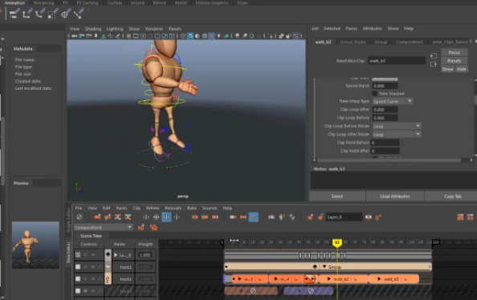The height and width of the screenshot is (300, 477).
Task: Click the blue loop icon in Time Editor toolbar
Action: [x=253, y=217]
